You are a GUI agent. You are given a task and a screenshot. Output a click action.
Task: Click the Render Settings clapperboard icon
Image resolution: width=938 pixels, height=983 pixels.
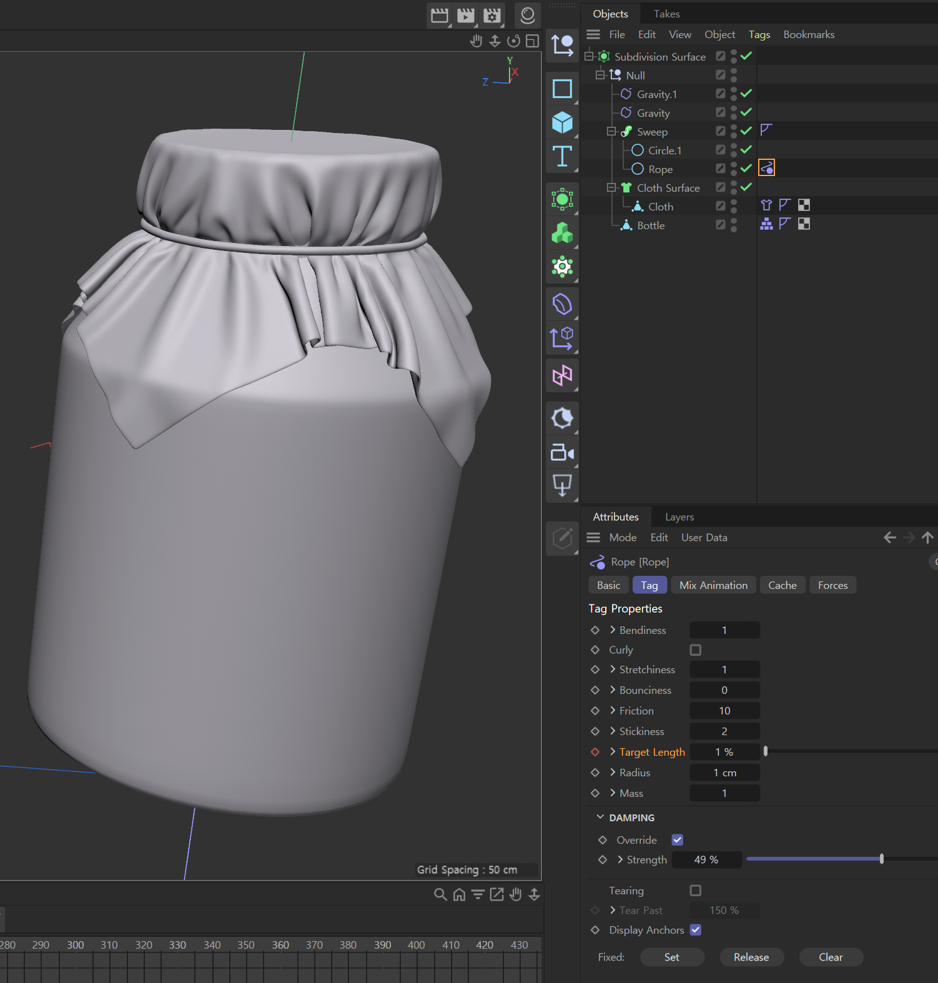[x=492, y=16]
